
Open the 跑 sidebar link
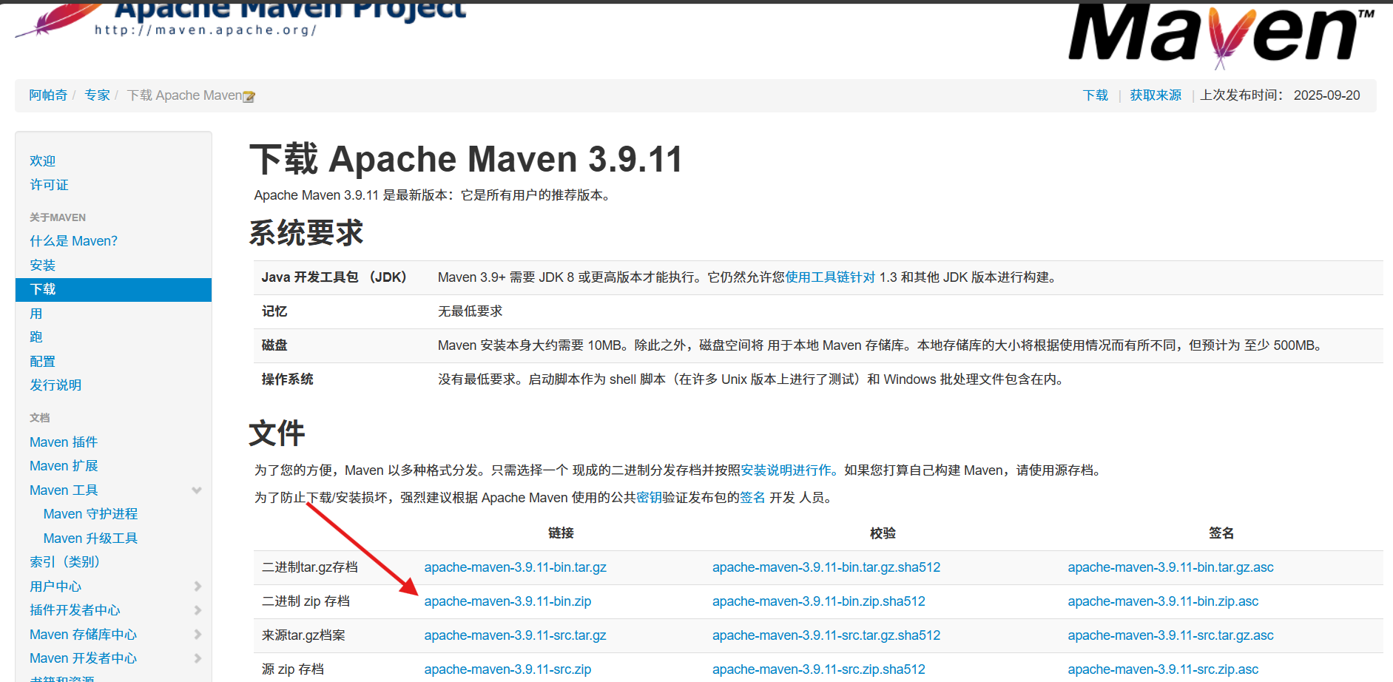[36, 337]
